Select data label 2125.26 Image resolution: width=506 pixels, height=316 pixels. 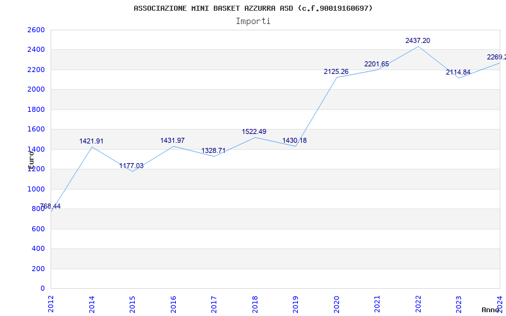(336, 71)
